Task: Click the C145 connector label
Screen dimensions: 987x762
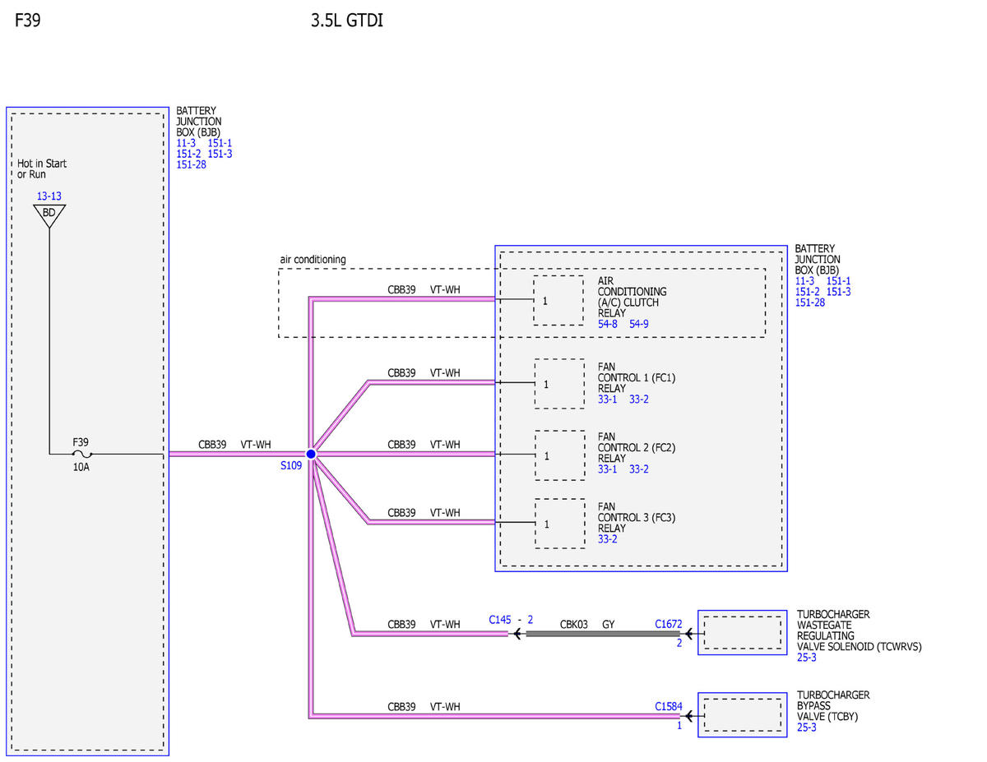Action: [500, 620]
